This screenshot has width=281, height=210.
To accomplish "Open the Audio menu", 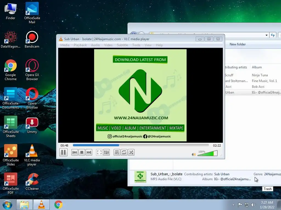I will (95, 45).
